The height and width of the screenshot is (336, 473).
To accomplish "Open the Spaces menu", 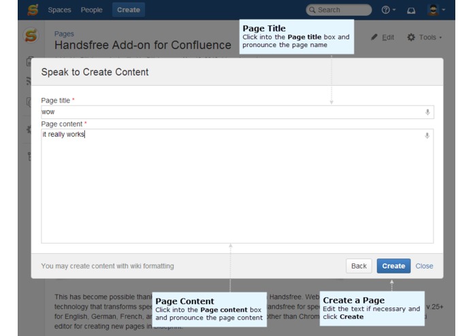I will pyautogui.click(x=59, y=10).
